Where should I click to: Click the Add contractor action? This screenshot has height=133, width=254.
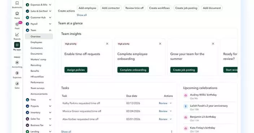coord(111,8)
